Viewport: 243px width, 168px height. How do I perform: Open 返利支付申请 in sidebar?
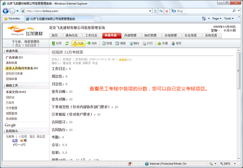[14, 74]
